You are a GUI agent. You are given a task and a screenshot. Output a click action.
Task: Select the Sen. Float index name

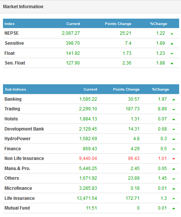[x=15, y=63]
